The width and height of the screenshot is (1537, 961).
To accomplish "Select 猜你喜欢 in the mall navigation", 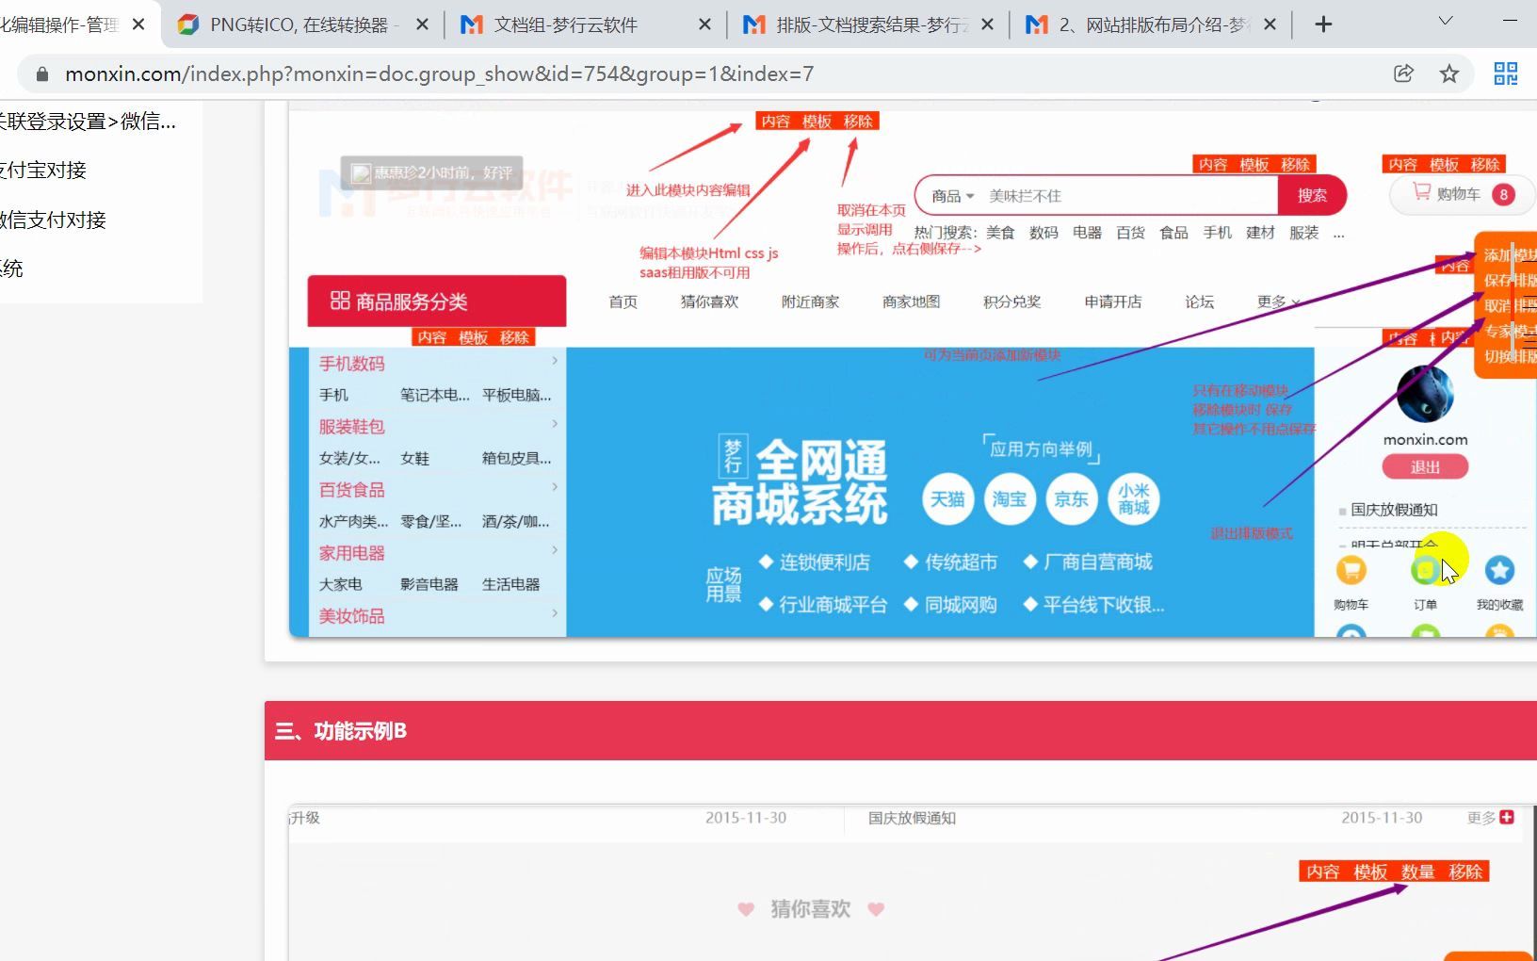I will pyautogui.click(x=709, y=301).
